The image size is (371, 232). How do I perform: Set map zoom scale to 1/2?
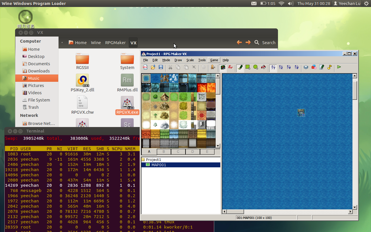point(281,67)
